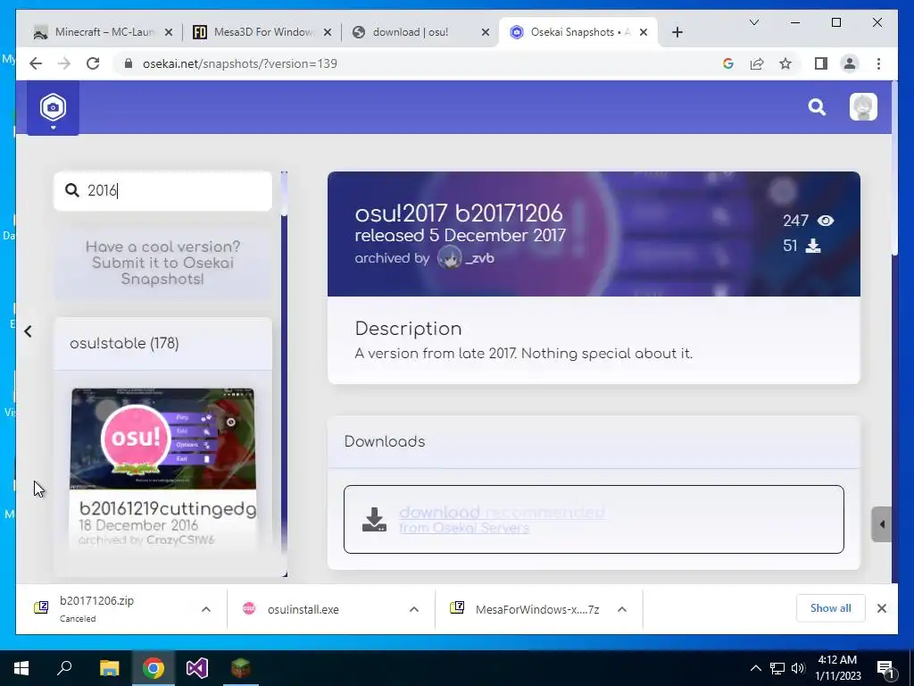
Task: Open the Osekai Snapshots camera logo menu
Action: 53,108
